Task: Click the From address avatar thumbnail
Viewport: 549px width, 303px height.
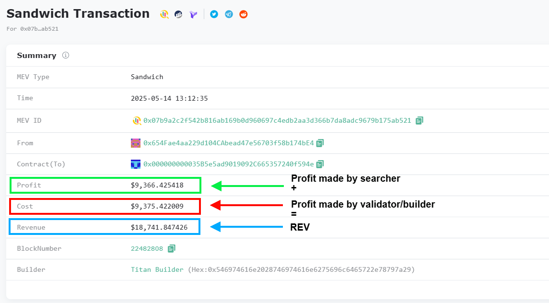Action: 136,143
